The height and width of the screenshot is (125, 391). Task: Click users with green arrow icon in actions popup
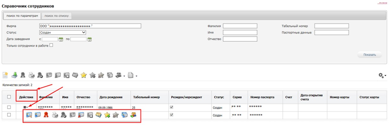click(x=133, y=115)
